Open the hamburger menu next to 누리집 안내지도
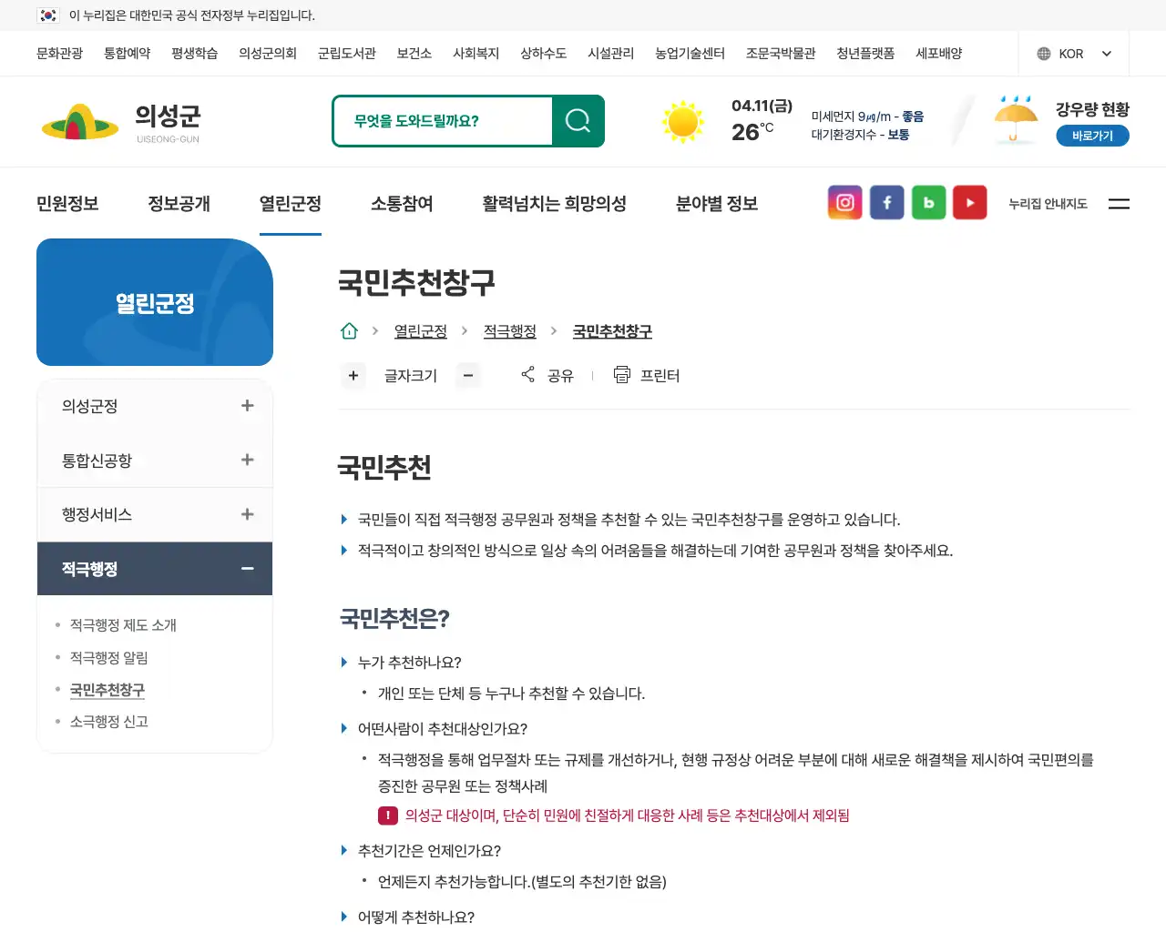 click(x=1119, y=204)
